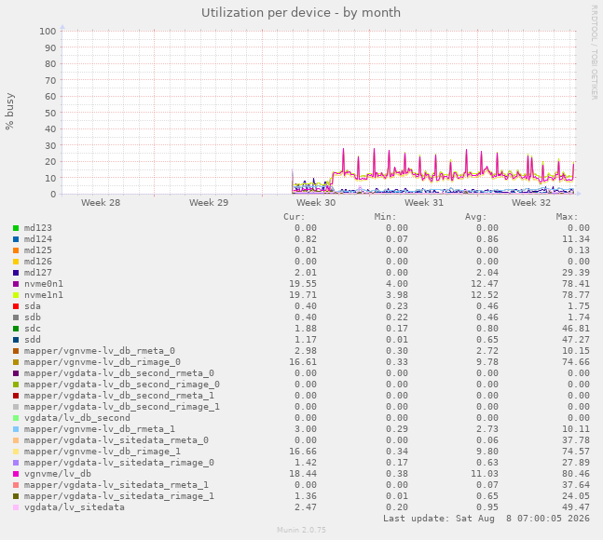The width and height of the screenshot is (603, 540).
Task: Click the nvme1n1 max value 78.77
Action: click(x=576, y=295)
